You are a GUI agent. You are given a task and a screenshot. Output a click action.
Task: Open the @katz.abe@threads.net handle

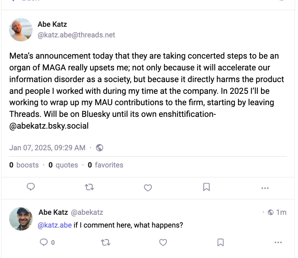76,35
